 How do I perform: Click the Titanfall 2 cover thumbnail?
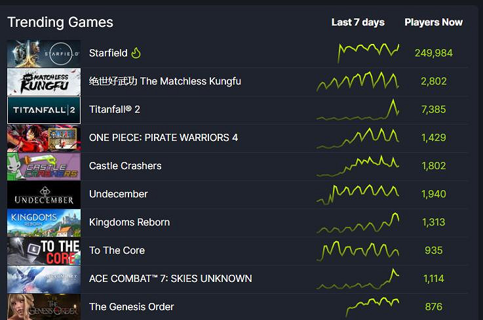(44, 110)
